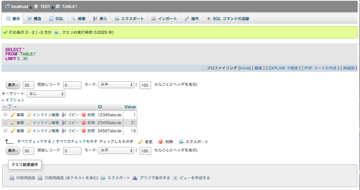Open the lower モード dropdown
360x190 pixels.
[x=116, y=150]
